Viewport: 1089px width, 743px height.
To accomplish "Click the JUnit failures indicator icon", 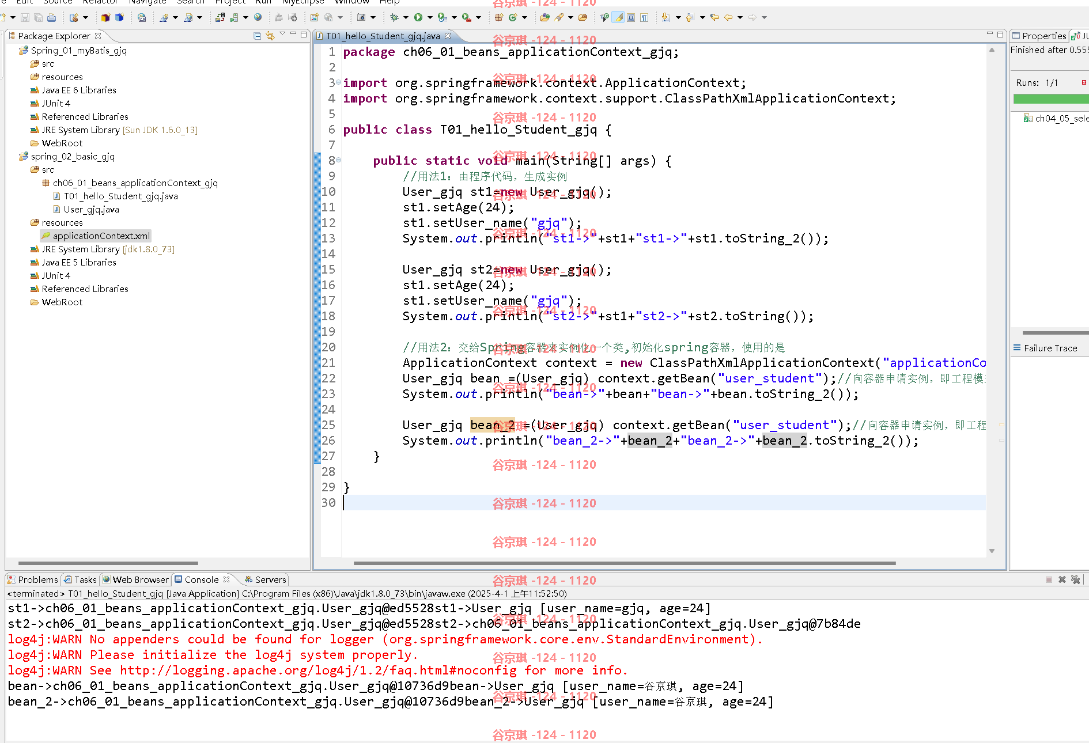I will coord(1084,83).
